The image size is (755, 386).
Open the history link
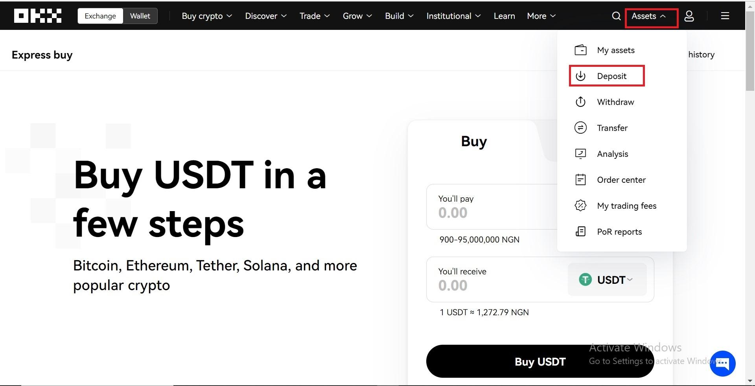[701, 55]
